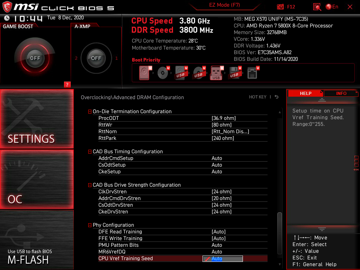Screen dimensions: 360x270
Task: Switch to the INFO tab
Action: pyautogui.click(x=341, y=94)
